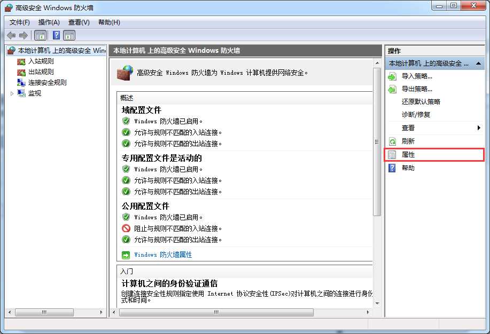490x334 pixels.
Task: Click the tree pane scroll right arrow
Action: click(x=101, y=312)
